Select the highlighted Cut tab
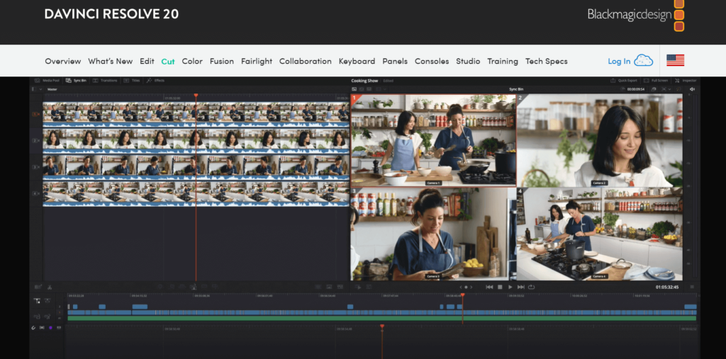The width and height of the screenshot is (726, 359). [x=167, y=61]
